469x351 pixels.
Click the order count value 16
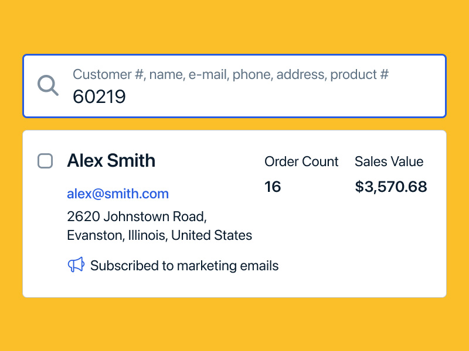(x=273, y=187)
